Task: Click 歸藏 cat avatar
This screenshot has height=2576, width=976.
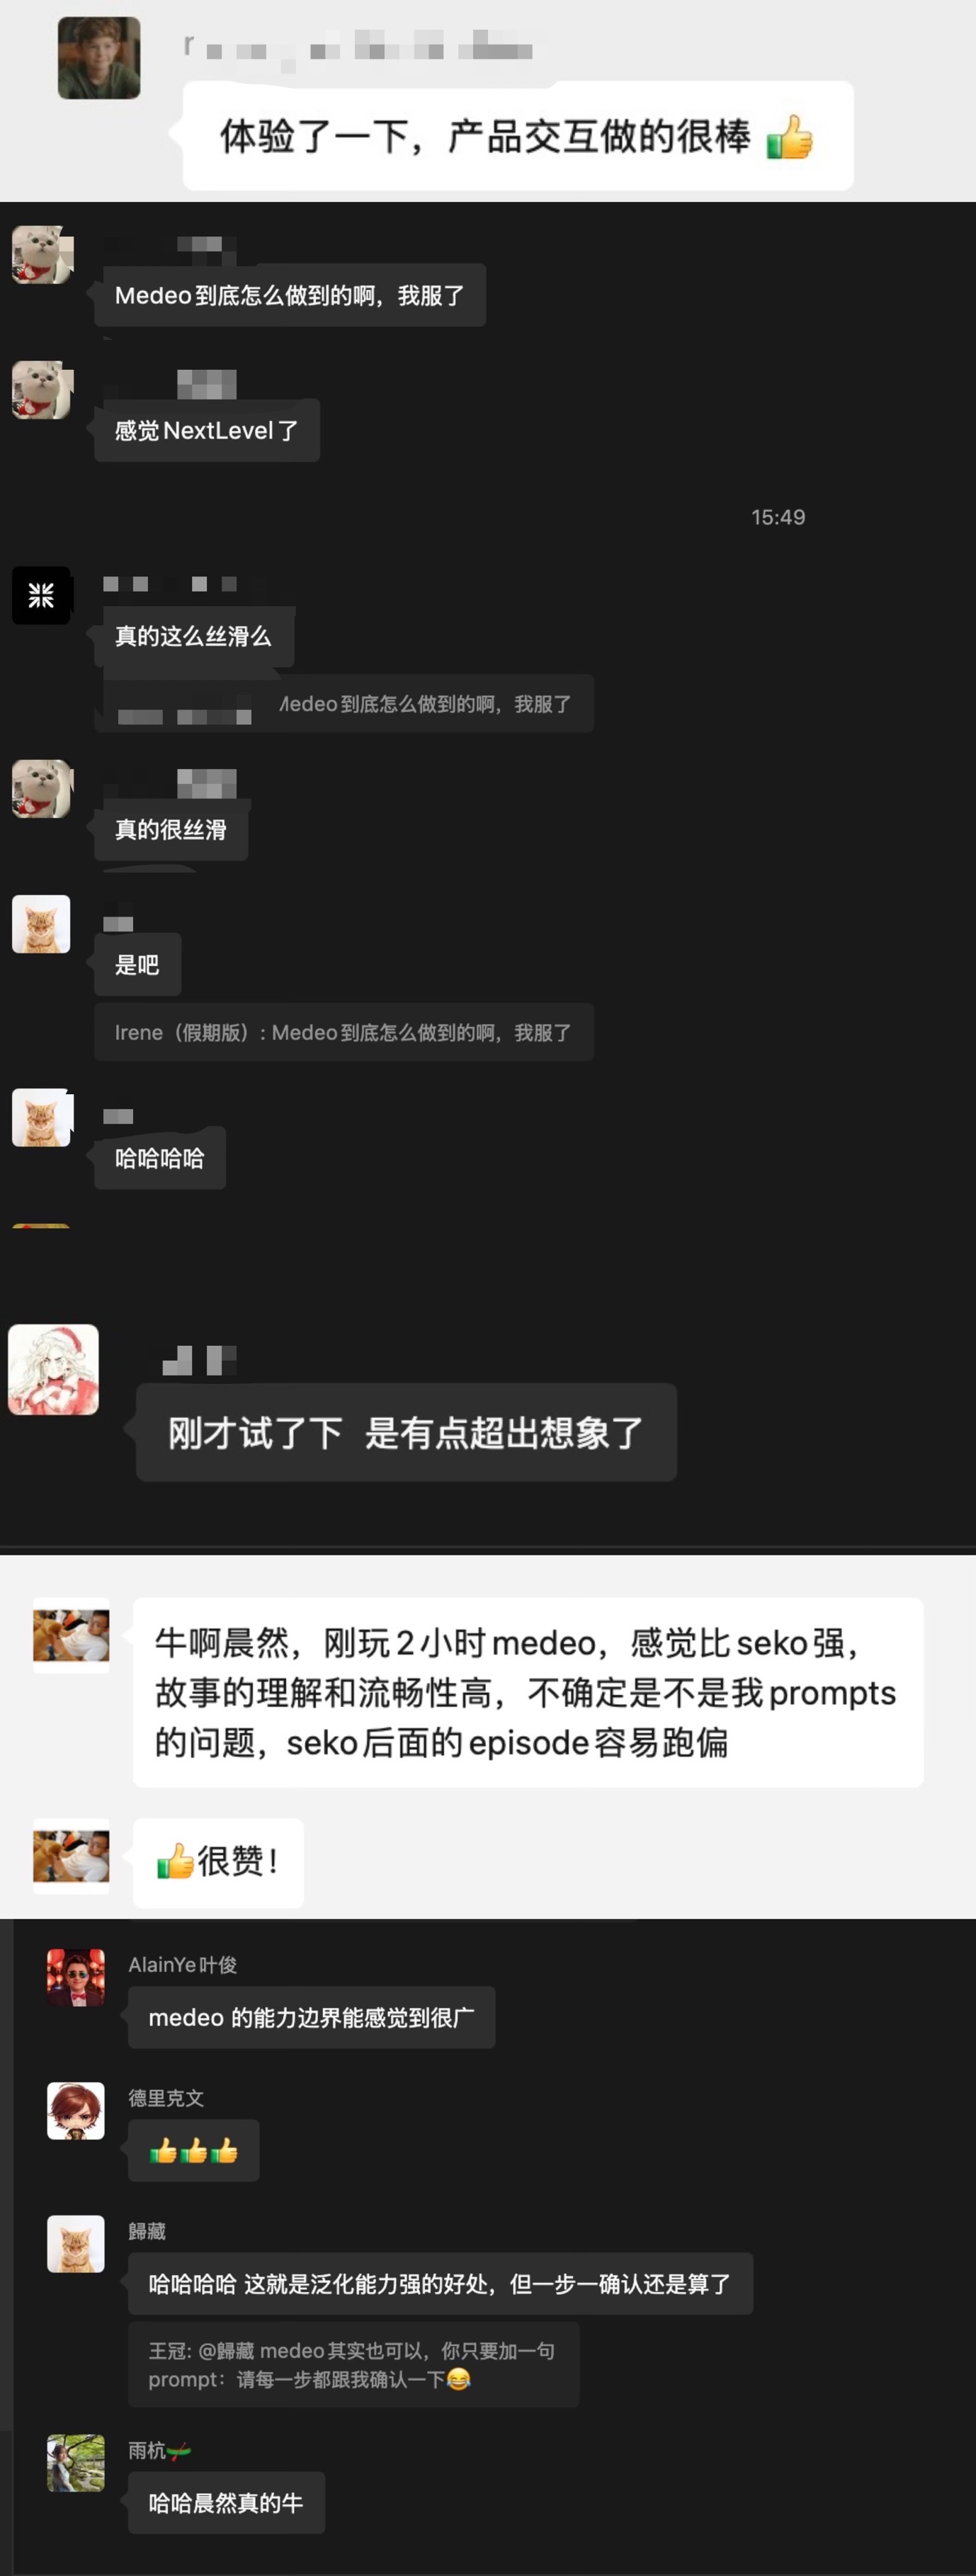Action: point(75,2243)
